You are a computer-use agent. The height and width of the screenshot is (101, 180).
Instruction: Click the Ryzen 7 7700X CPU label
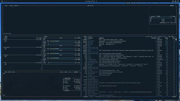point(156,17)
